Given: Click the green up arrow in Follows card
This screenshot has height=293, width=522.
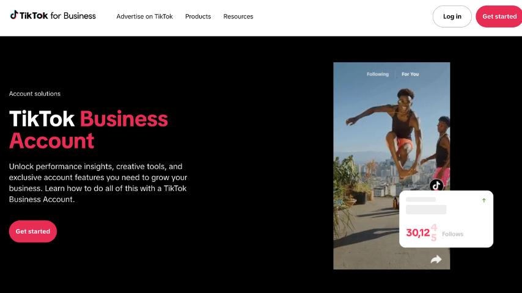Looking at the screenshot, I should coord(483,200).
